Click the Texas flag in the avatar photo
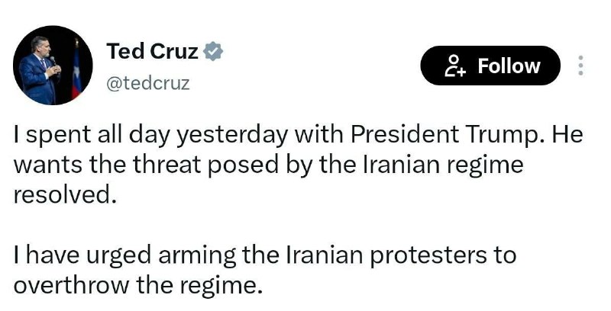This screenshot has height=311, width=611. click(x=76, y=72)
